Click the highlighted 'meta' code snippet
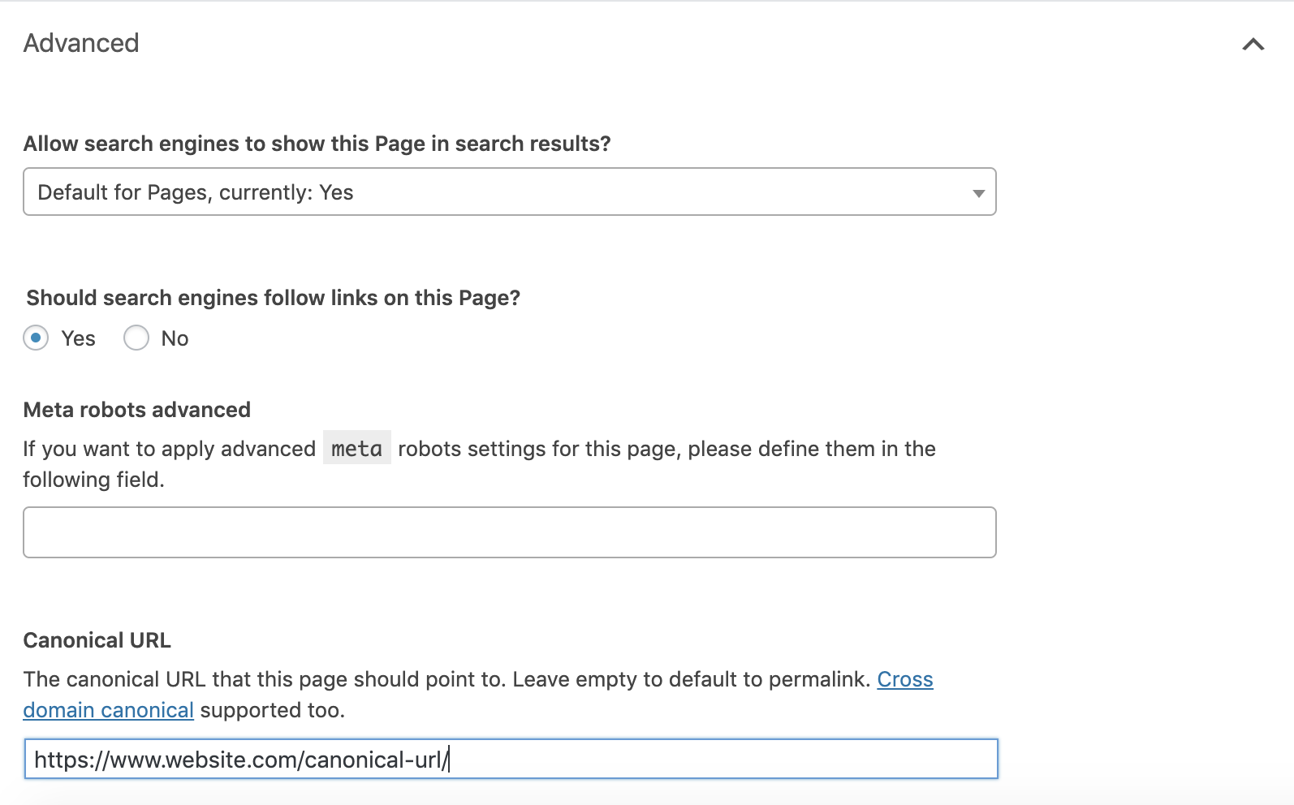Viewport: 1294px width, 805px height. [356, 448]
